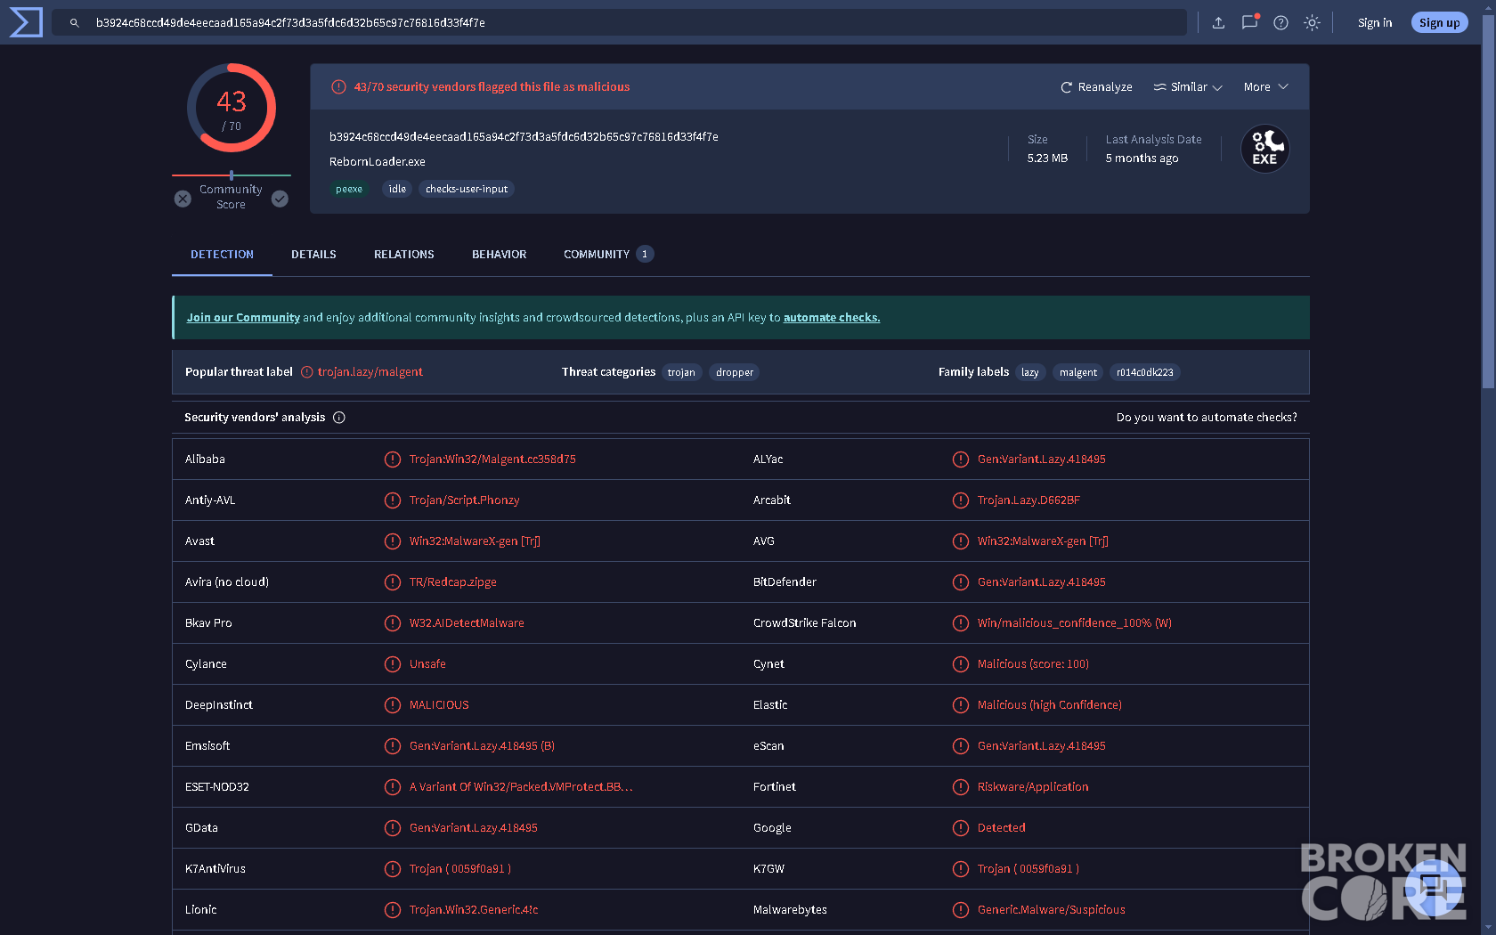The height and width of the screenshot is (935, 1496).
Task: Click the Sign in link
Action: pos(1375,23)
